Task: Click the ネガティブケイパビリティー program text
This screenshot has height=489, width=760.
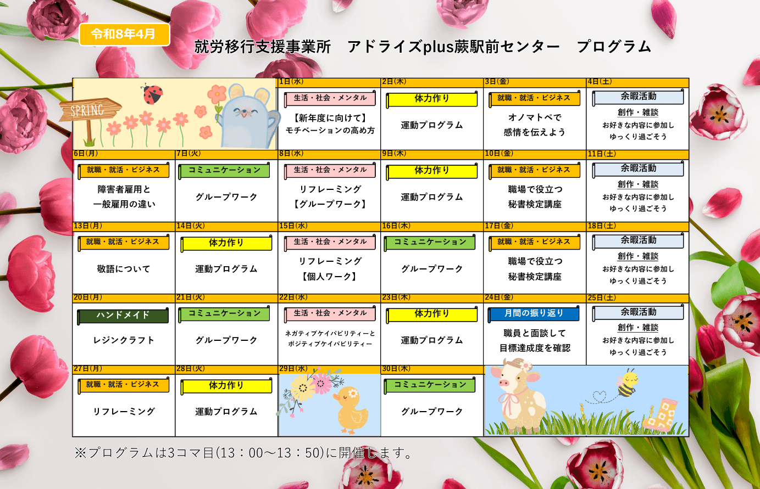Action: [x=330, y=338]
